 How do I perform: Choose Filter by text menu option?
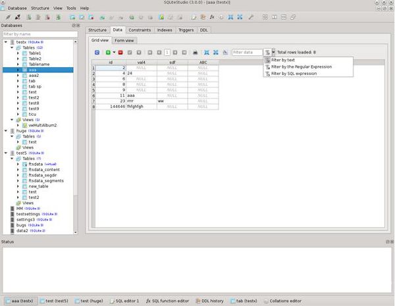pyautogui.click(x=308, y=60)
